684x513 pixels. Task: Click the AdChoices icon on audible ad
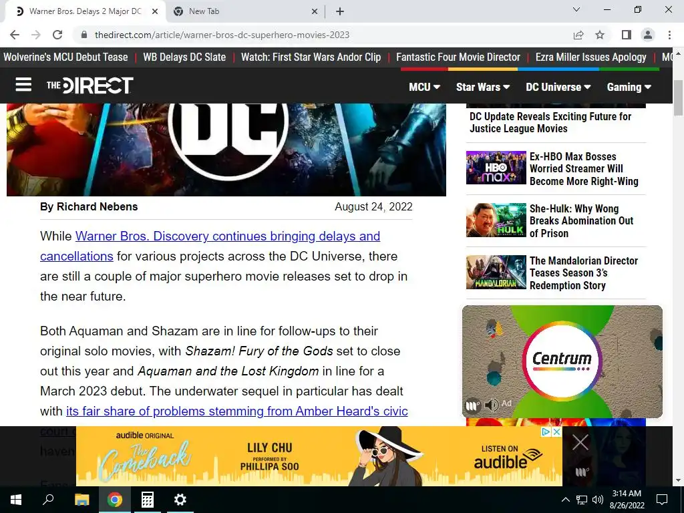545,432
